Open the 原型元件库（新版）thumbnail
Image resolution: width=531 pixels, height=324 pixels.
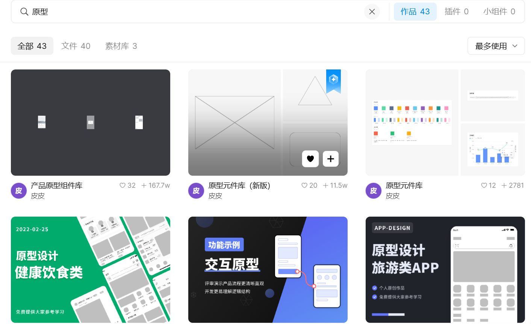point(268,122)
